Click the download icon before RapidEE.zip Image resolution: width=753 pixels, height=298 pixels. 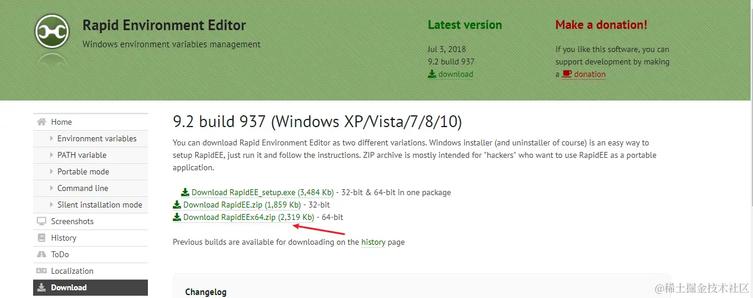177,205
